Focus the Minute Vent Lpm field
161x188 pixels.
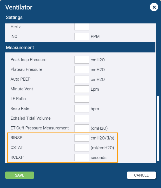pos(82,89)
